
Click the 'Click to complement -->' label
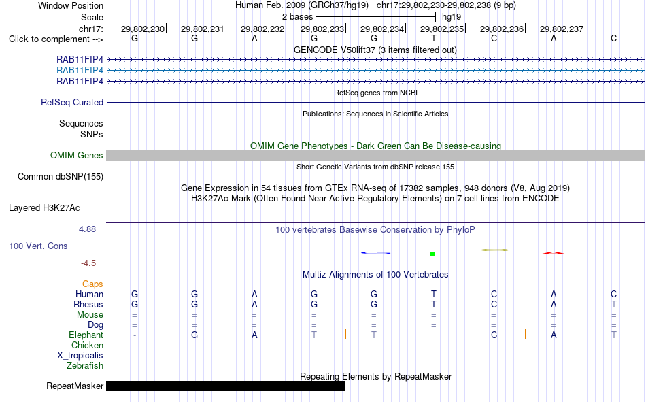tap(56, 39)
